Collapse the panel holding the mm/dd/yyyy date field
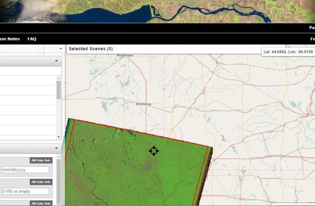Image resolution: width=315 pixels, height=206 pixels. pos(57,148)
